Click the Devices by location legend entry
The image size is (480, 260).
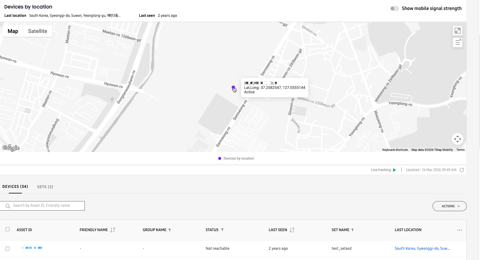tap(236, 158)
